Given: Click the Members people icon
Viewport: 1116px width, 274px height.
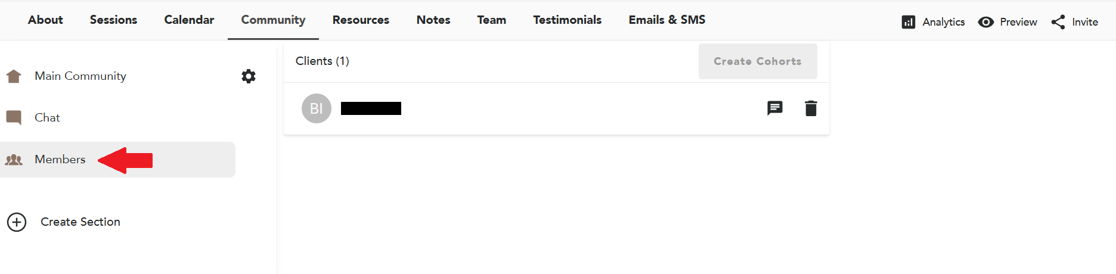Looking at the screenshot, I should [14, 160].
